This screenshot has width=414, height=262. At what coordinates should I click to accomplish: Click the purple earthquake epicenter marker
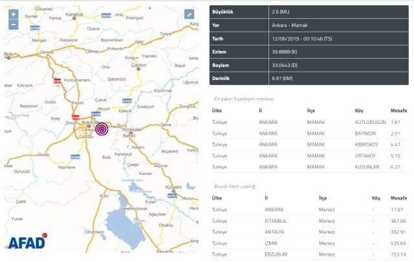pos(102,129)
